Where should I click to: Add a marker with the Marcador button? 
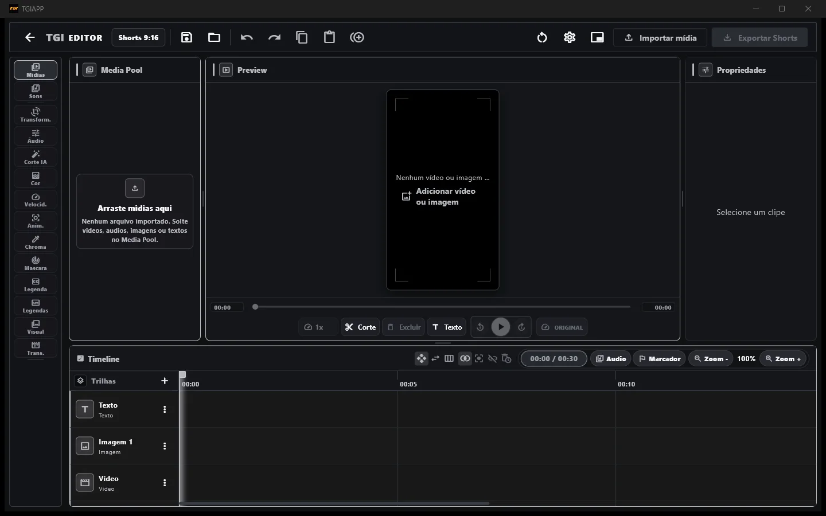660,358
